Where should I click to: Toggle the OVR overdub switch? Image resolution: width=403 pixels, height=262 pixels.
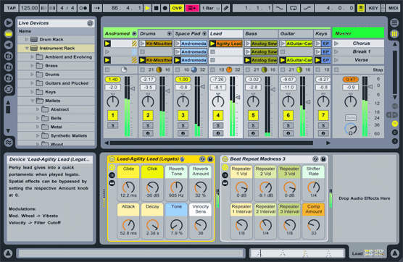pyautogui.click(x=177, y=8)
